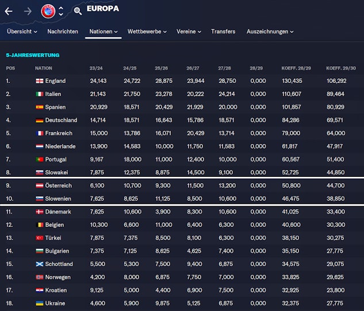Open the Nationen tab
The width and height of the screenshot is (364, 311).
104,32
